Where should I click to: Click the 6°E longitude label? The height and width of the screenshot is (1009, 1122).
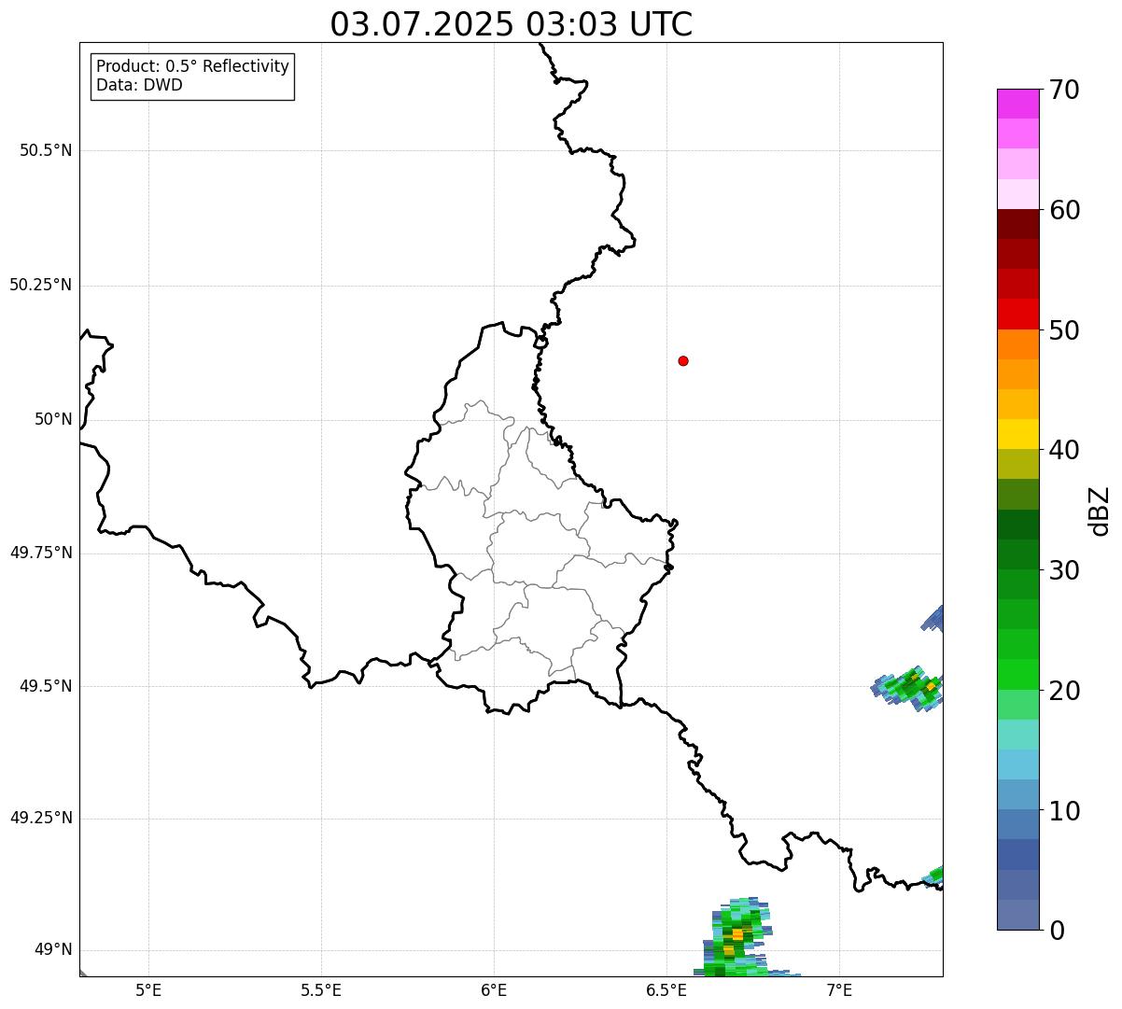[494, 989]
